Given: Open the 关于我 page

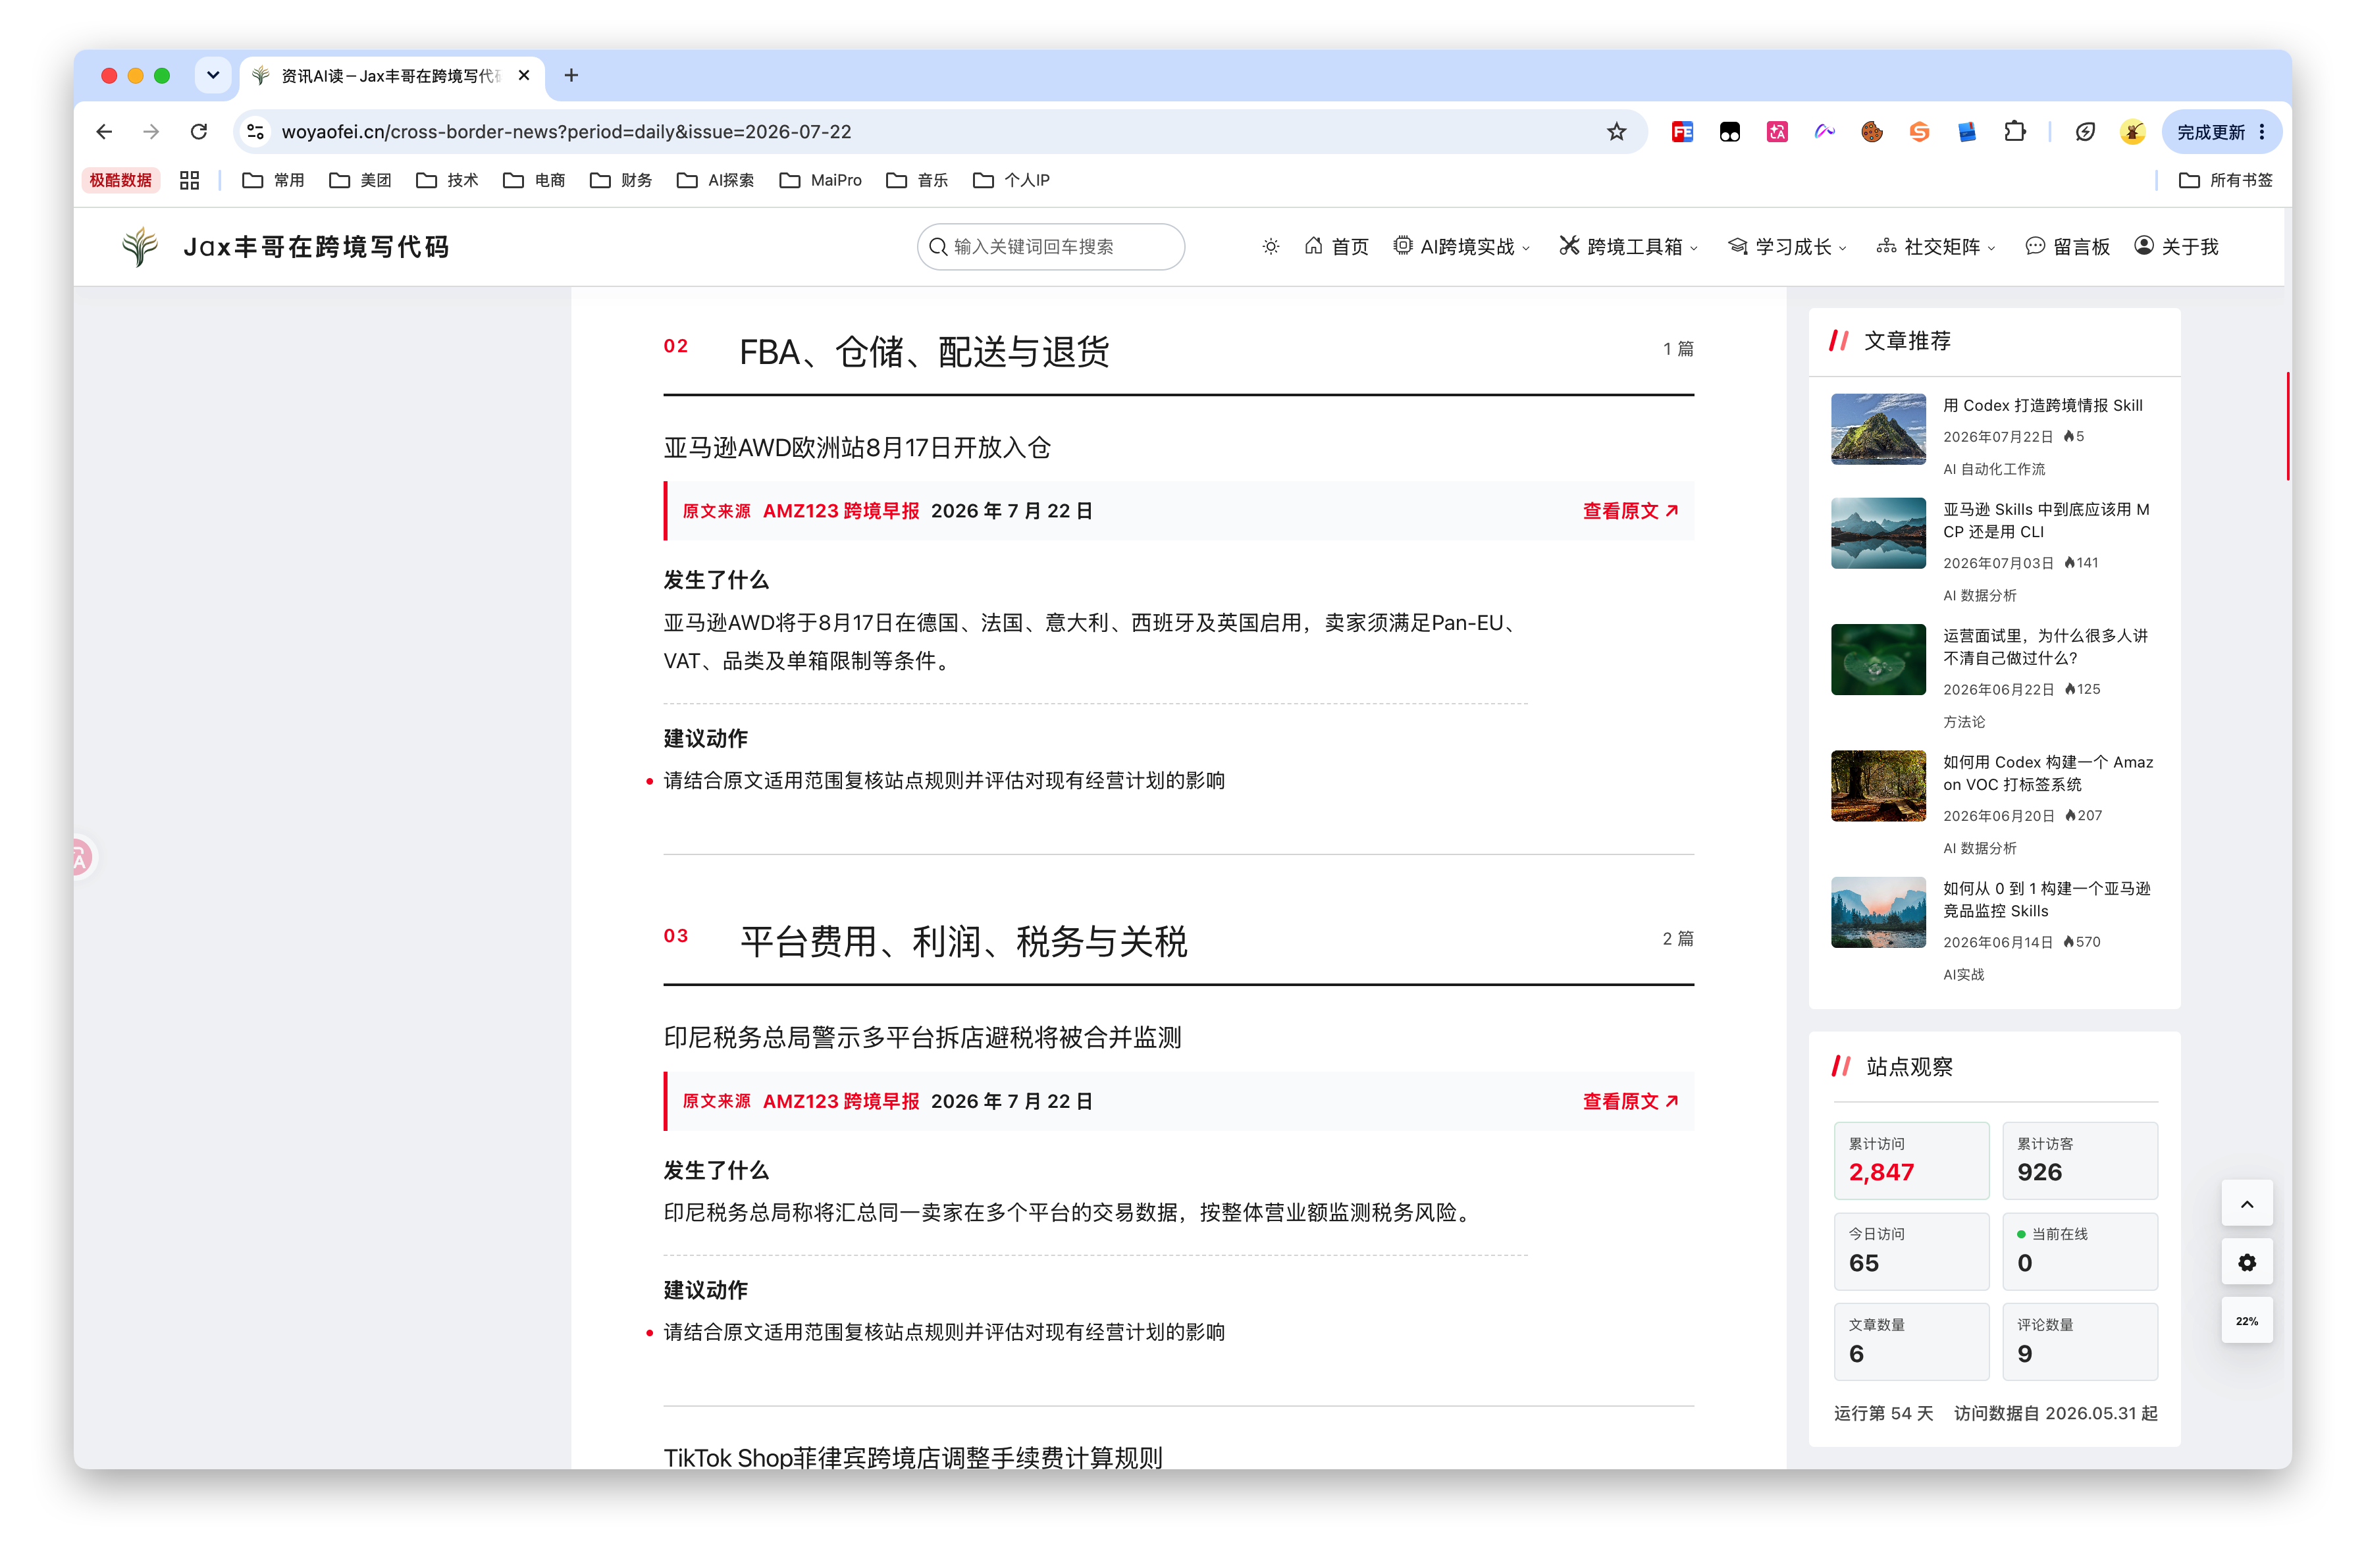Looking at the screenshot, I should pyautogui.click(x=2176, y=246).
